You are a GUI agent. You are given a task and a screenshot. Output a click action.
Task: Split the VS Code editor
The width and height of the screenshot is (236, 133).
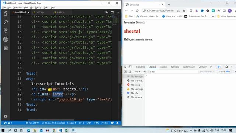click(112, 12)
